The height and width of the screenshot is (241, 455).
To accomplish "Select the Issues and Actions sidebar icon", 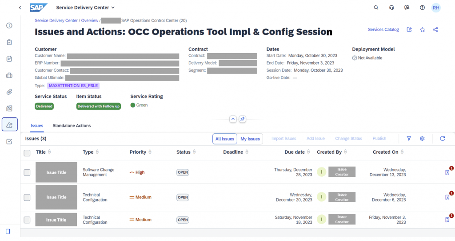I will [10, 124].
